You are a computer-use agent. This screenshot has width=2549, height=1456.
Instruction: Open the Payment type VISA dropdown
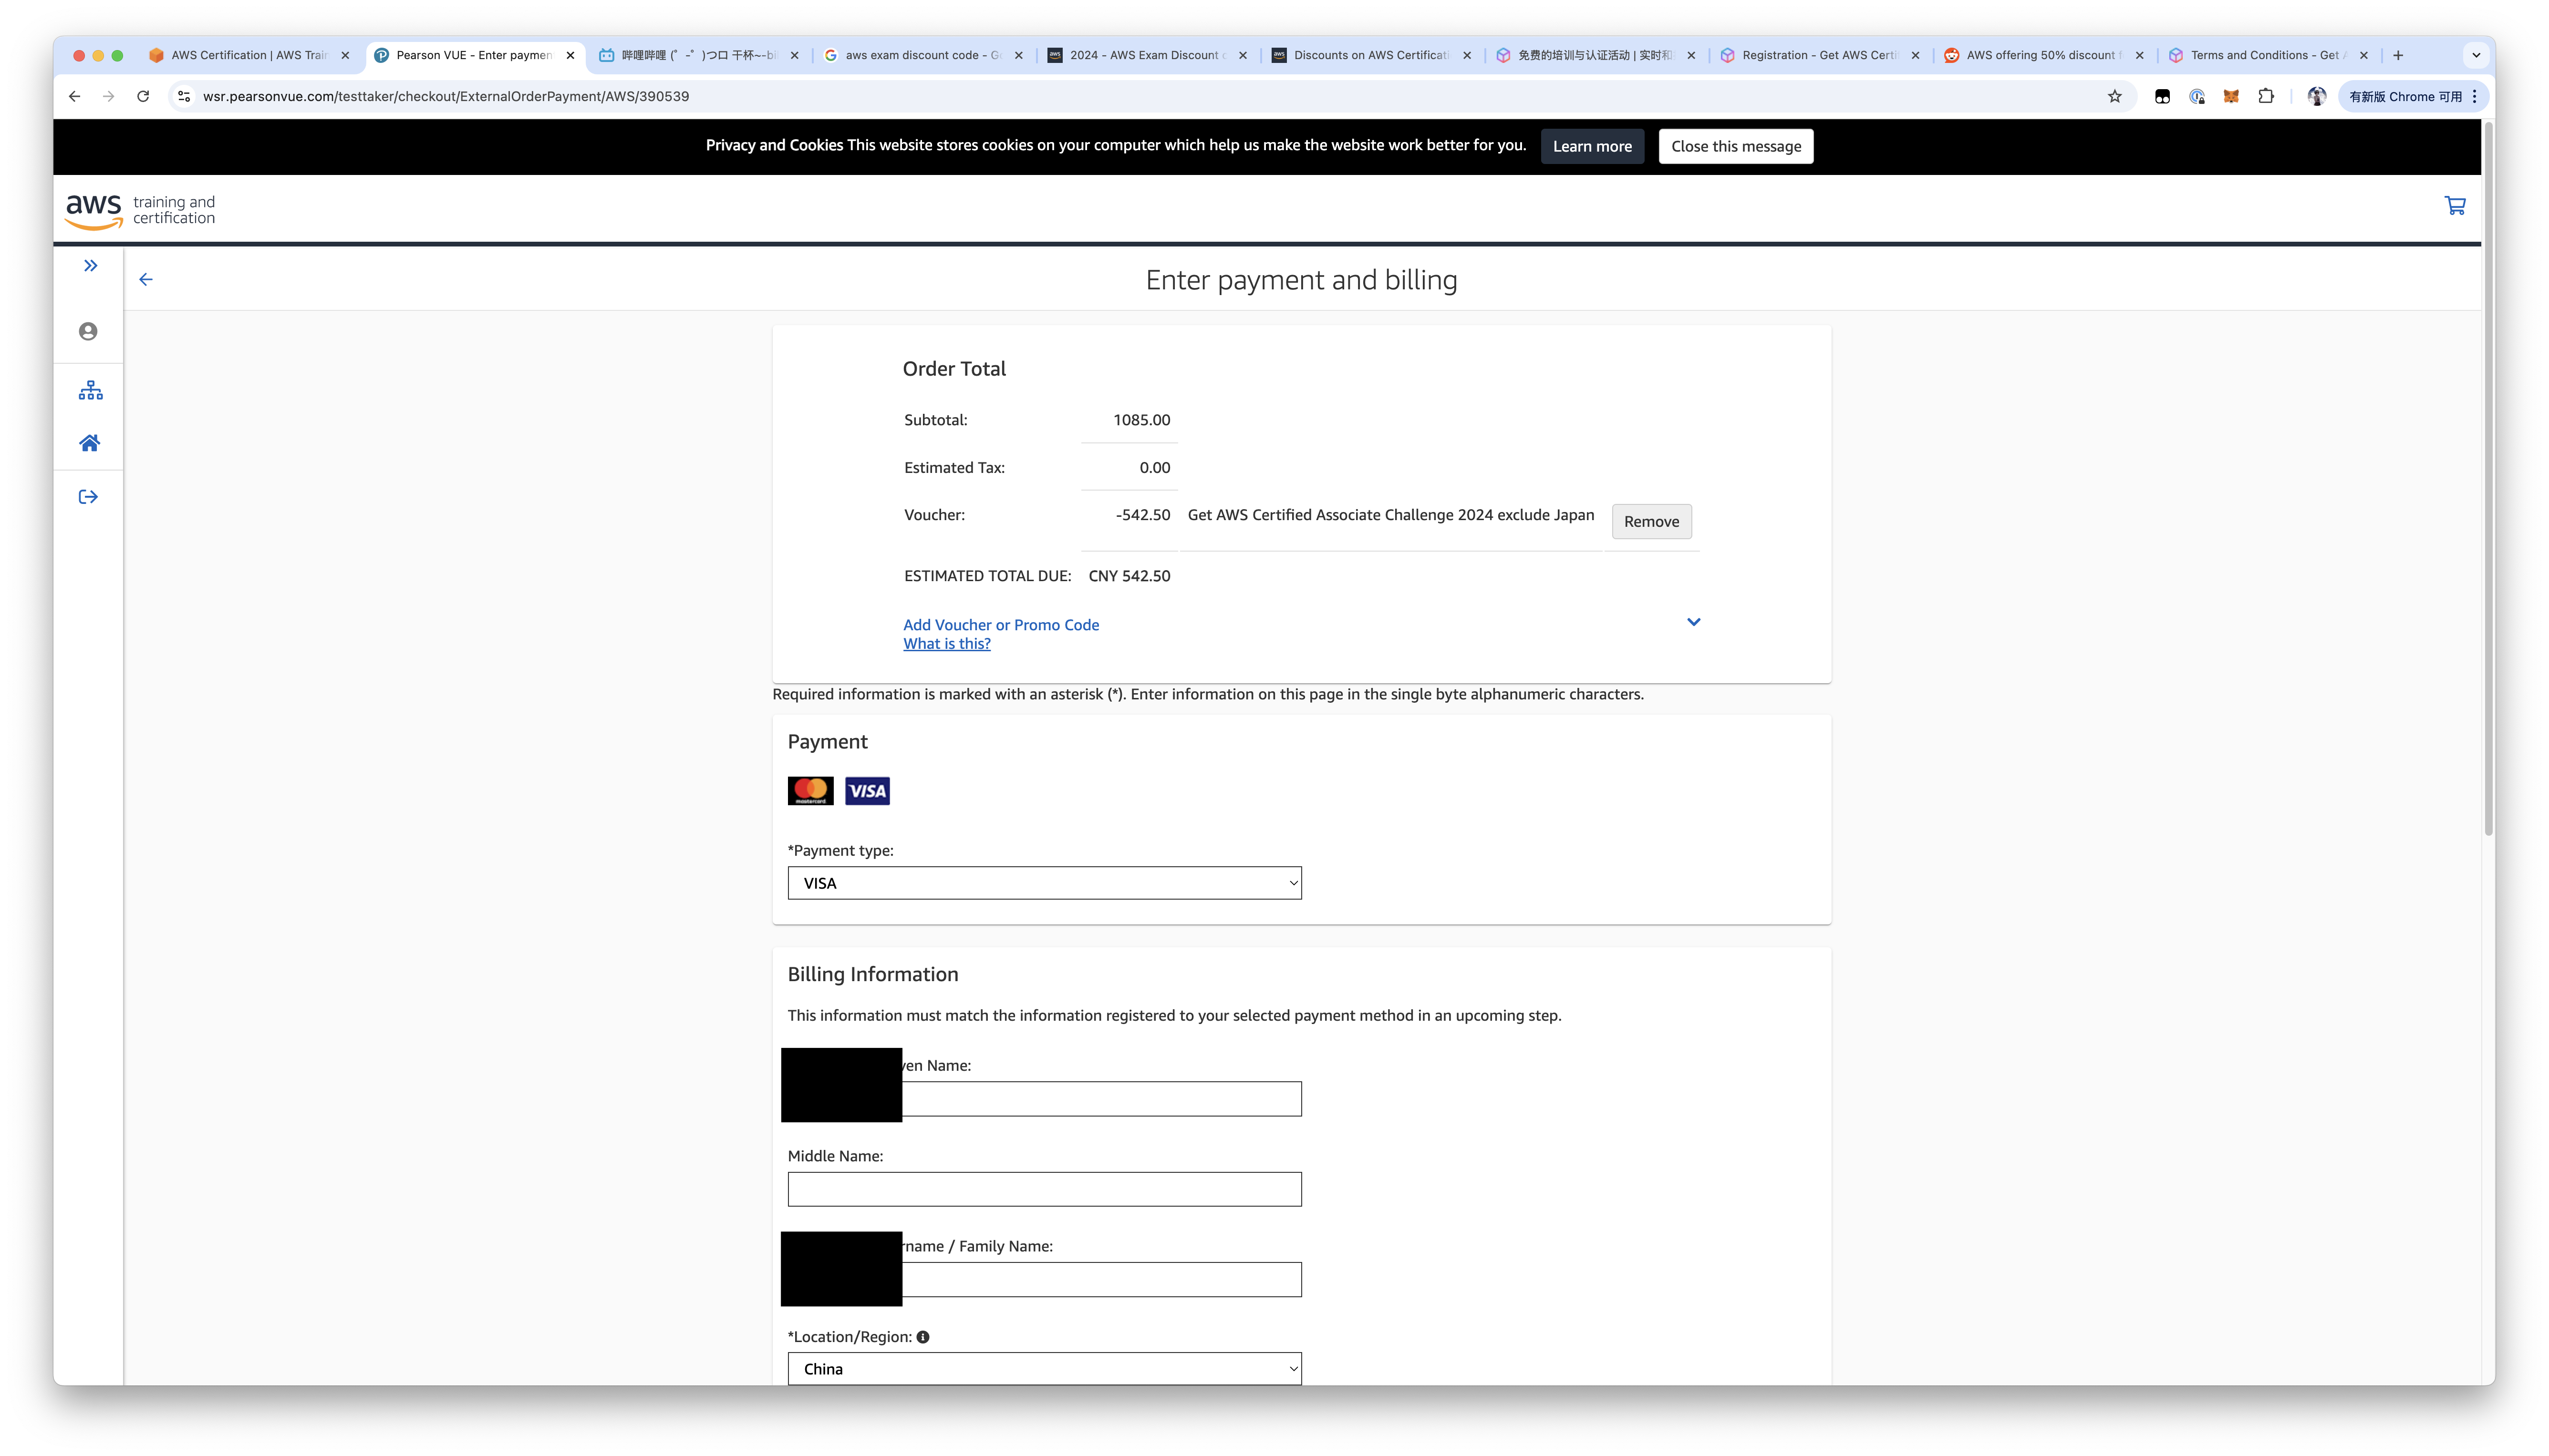[1045, 883]
